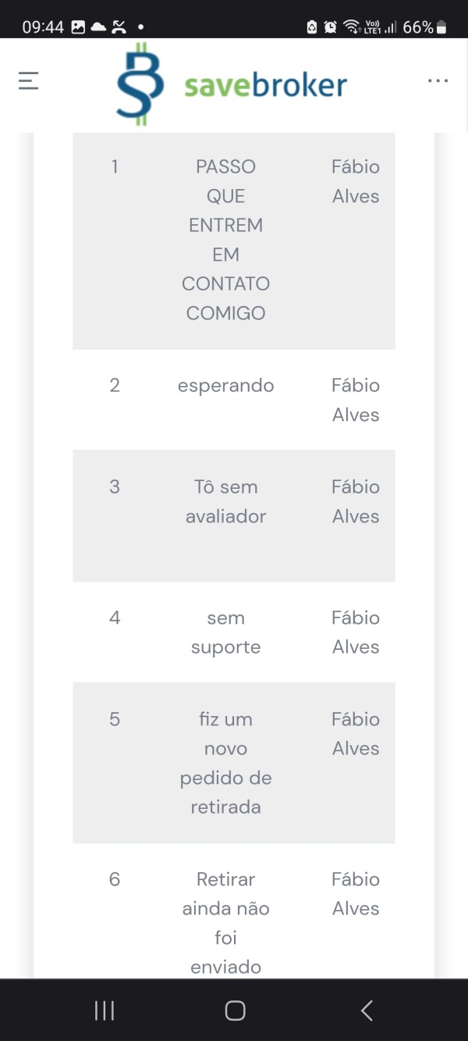Viewport: 468px width, 1041px height.
Task: Tap the savebroker logo
Action: pos(232,84)
